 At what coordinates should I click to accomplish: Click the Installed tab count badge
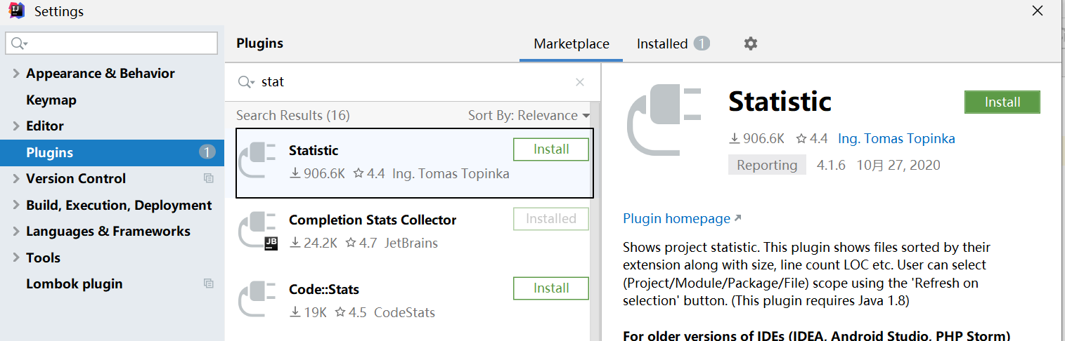coord(702,44)
